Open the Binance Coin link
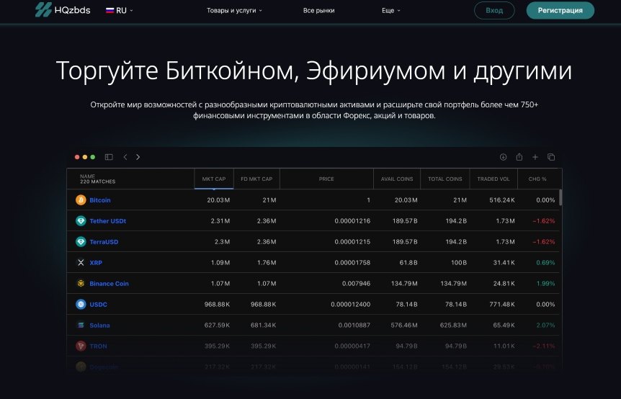 coord(109,284)
